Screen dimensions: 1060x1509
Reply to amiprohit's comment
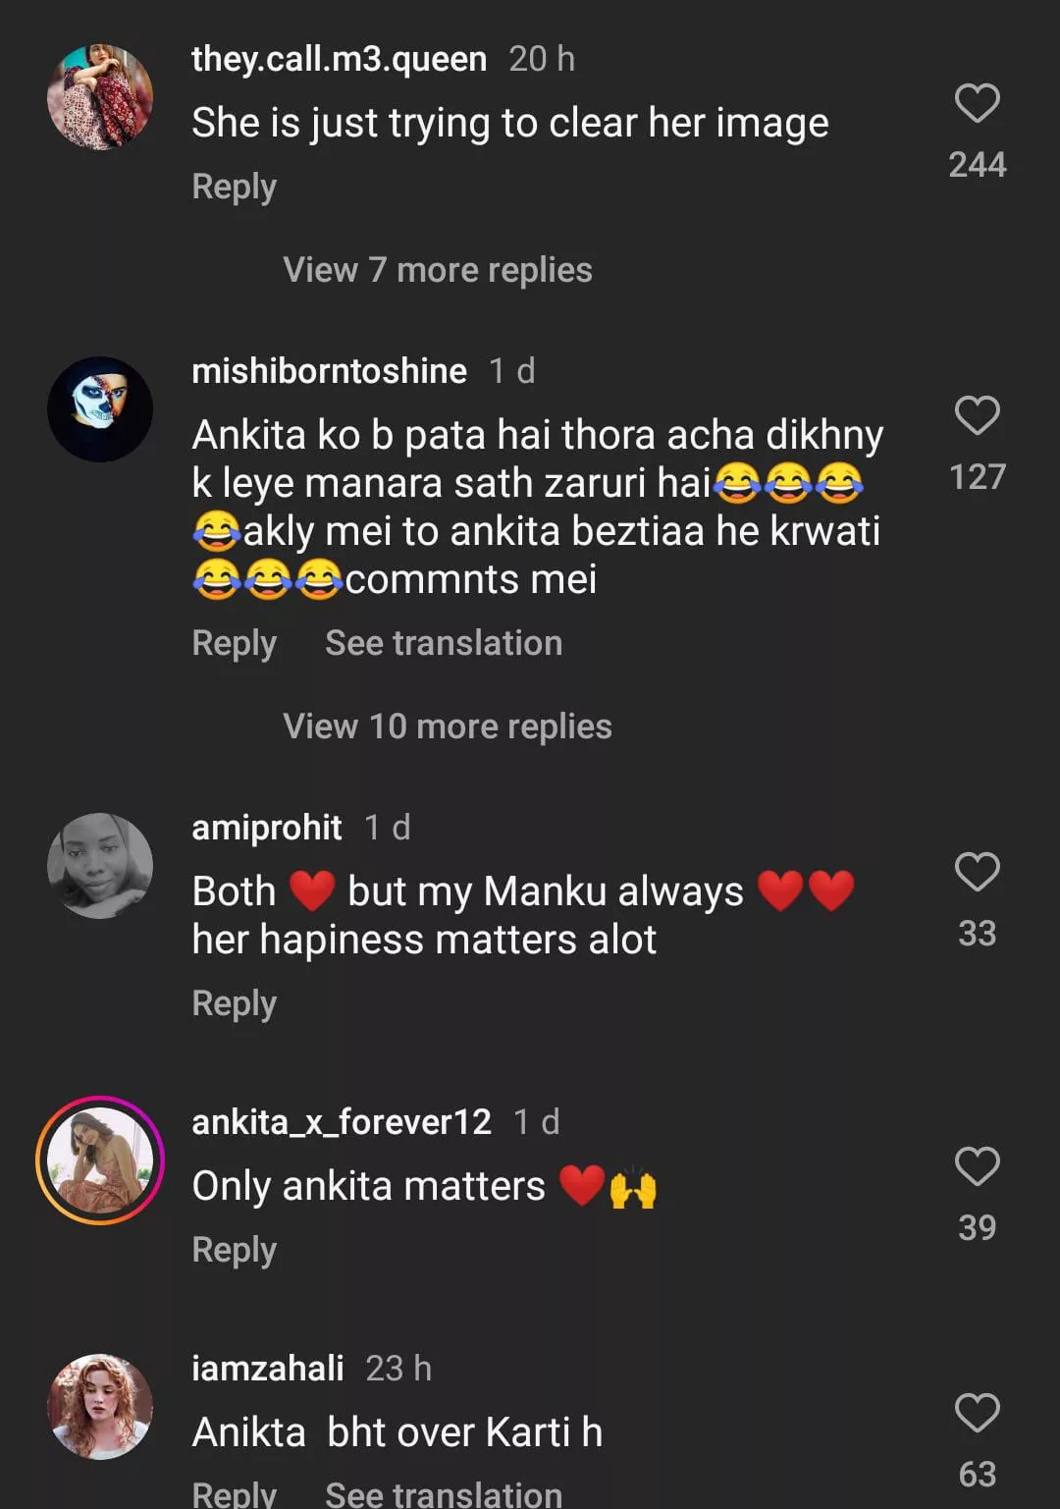click(x=235, y=1003)
